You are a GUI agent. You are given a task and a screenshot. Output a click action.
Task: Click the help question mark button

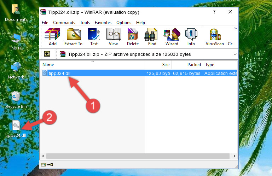[x=214, y=12]
